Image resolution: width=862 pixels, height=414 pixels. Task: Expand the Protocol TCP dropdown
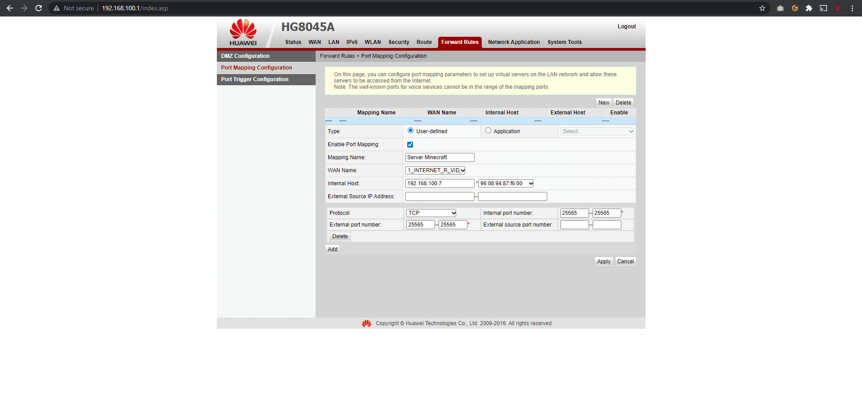coord(431,213)
